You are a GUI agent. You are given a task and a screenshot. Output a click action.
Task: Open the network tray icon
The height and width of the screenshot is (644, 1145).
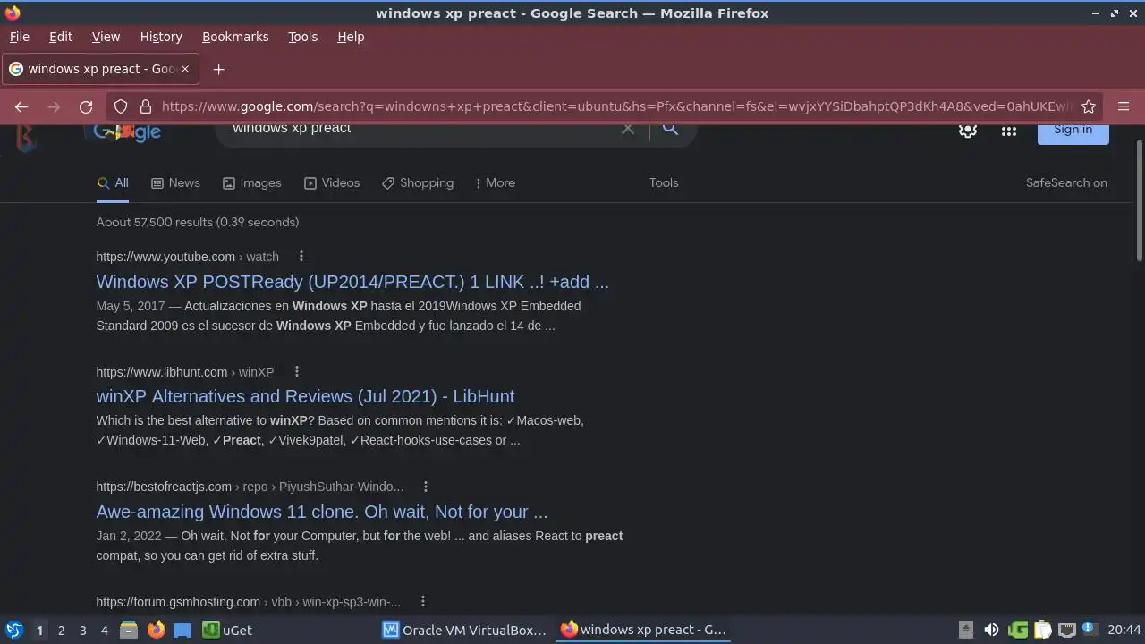tap(1066, 630)
